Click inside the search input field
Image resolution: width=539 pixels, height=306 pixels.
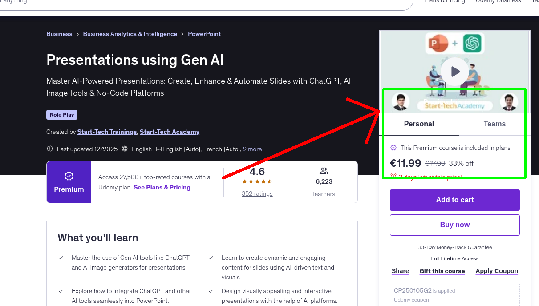coord(178,4)
